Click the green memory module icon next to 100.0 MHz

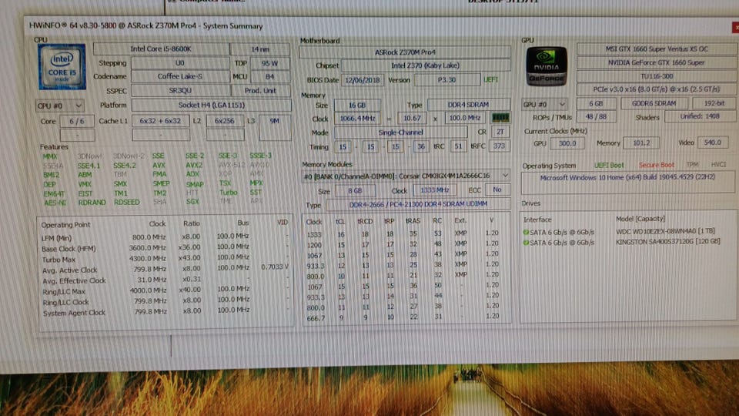coord(500,117)
